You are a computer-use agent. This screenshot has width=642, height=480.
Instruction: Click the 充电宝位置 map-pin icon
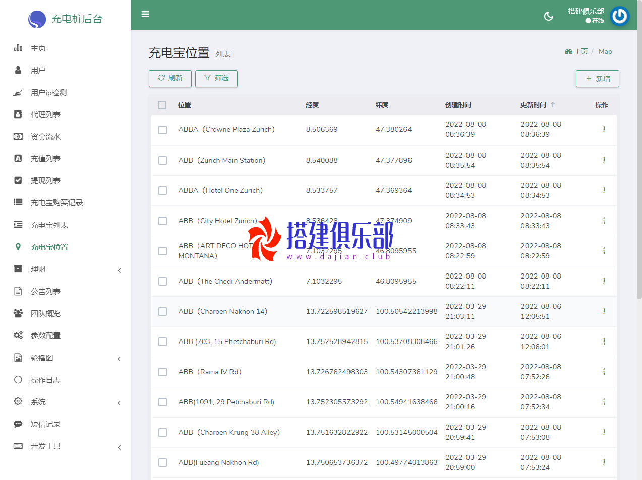pyautogui.click(x=18, y=247)
